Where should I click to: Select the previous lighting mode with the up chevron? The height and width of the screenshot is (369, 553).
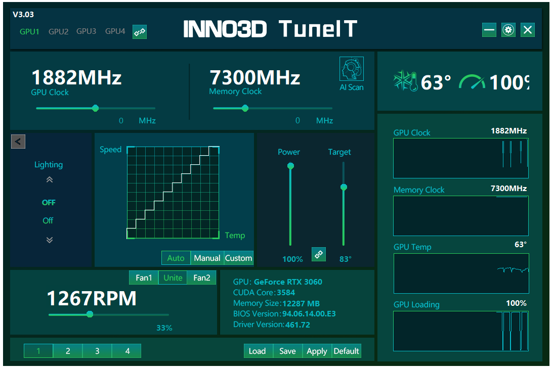[50, 180]
